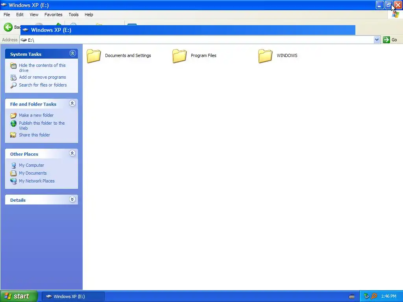The image size is (403, 302).
Task: Click the Documents and Settings folder name
Action: pyautogui.click(x=128, y=55)
